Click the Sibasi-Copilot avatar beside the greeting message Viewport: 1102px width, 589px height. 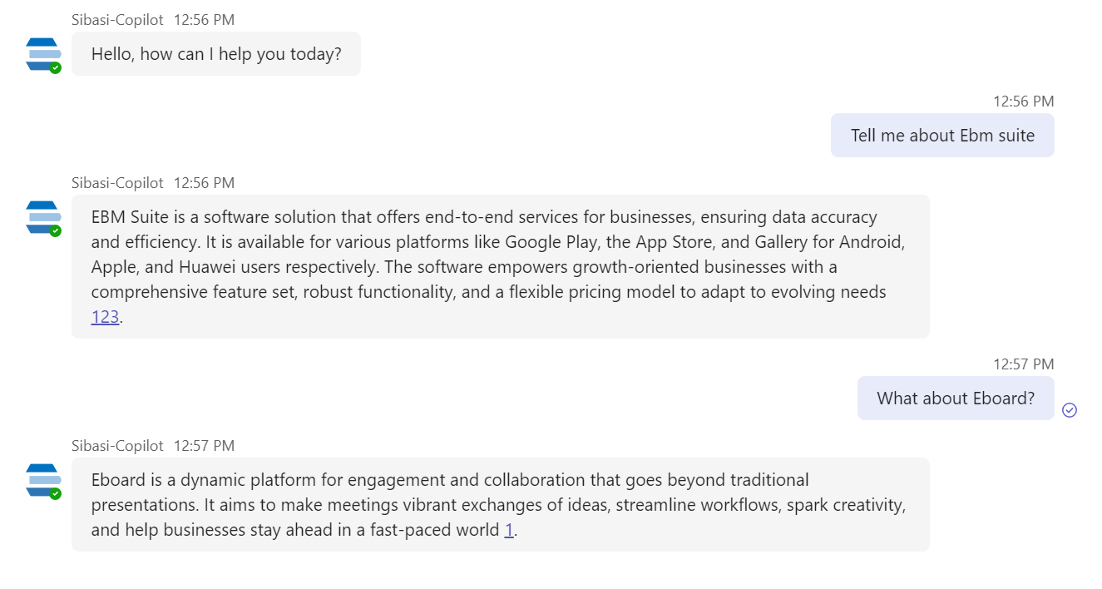[x=43, y=54]
